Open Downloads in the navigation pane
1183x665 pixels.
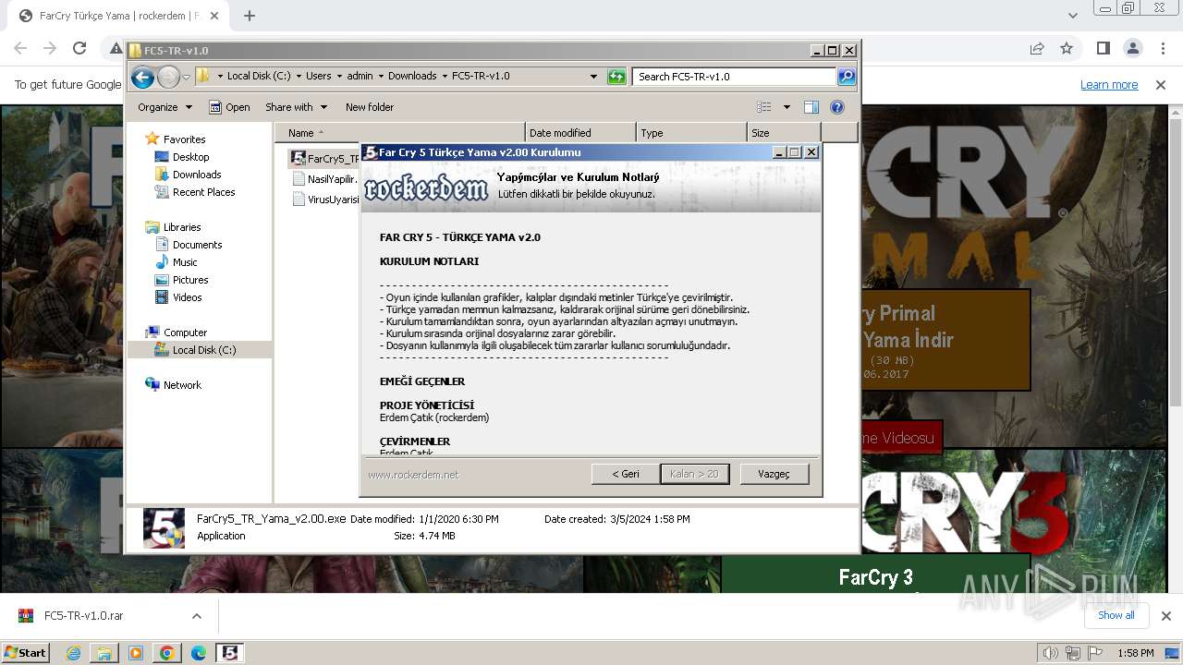click(x=197, y=175)
